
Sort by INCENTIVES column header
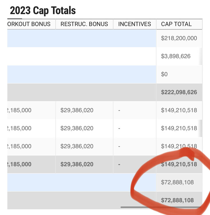(x=135, y=24)
